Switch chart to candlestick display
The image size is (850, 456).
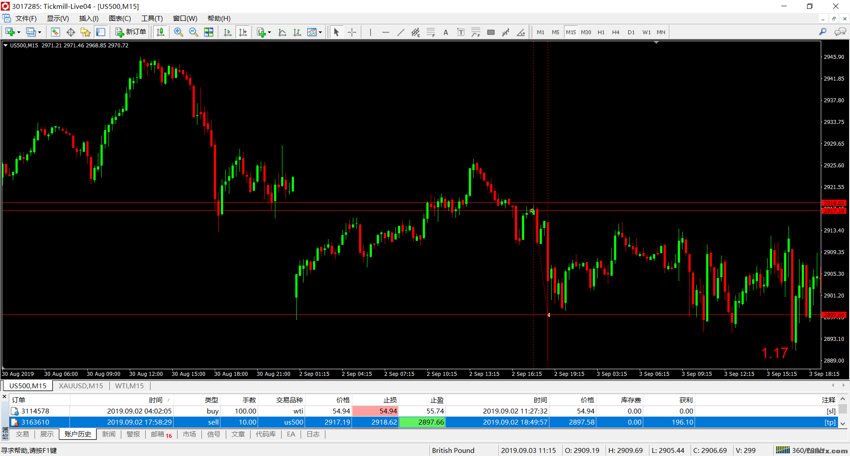160,32
